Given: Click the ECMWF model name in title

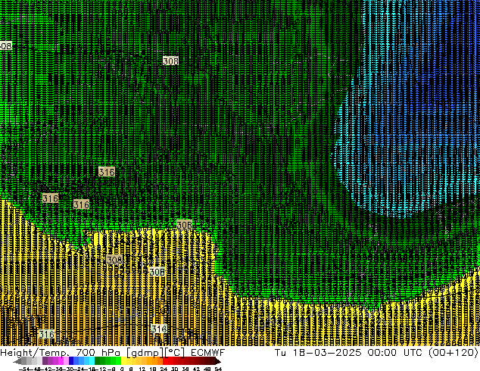Looking at the screenshot, I should click(208, 352).
